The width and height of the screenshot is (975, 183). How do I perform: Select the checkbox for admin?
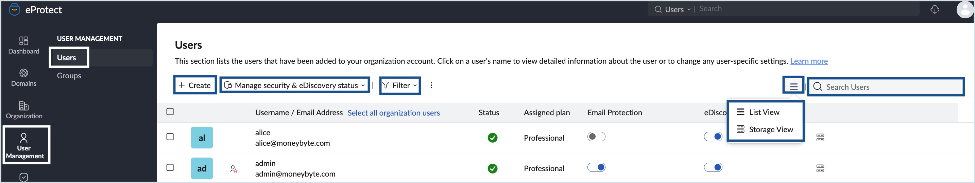pos(170,167)
